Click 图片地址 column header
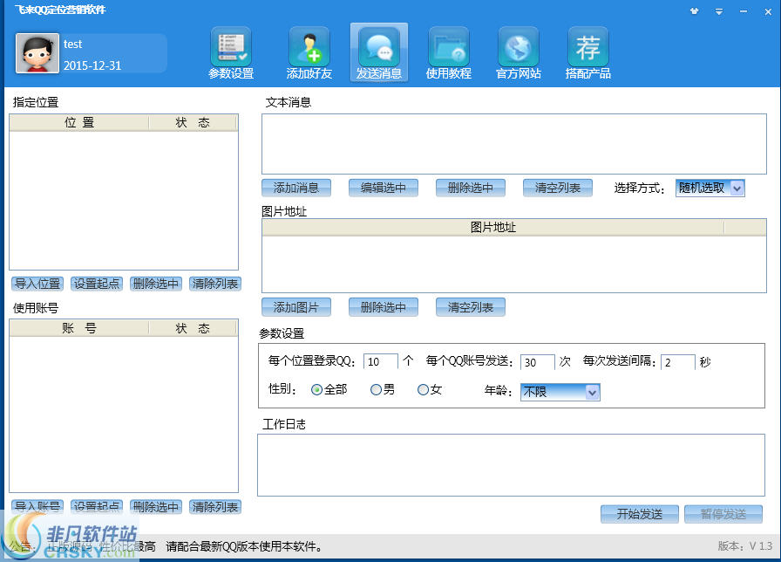The height and width of the screenshot is (562, 781). tap(493, 228)
